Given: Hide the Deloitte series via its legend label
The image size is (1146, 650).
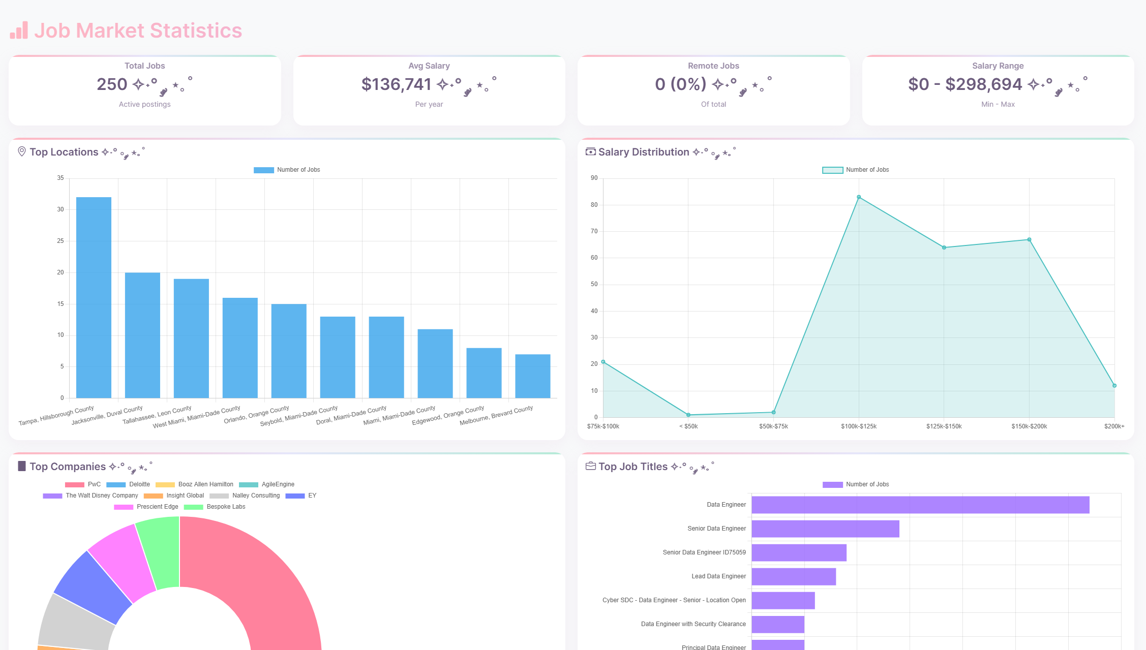Looking at the screenshot, I should (x=139, y=484).
